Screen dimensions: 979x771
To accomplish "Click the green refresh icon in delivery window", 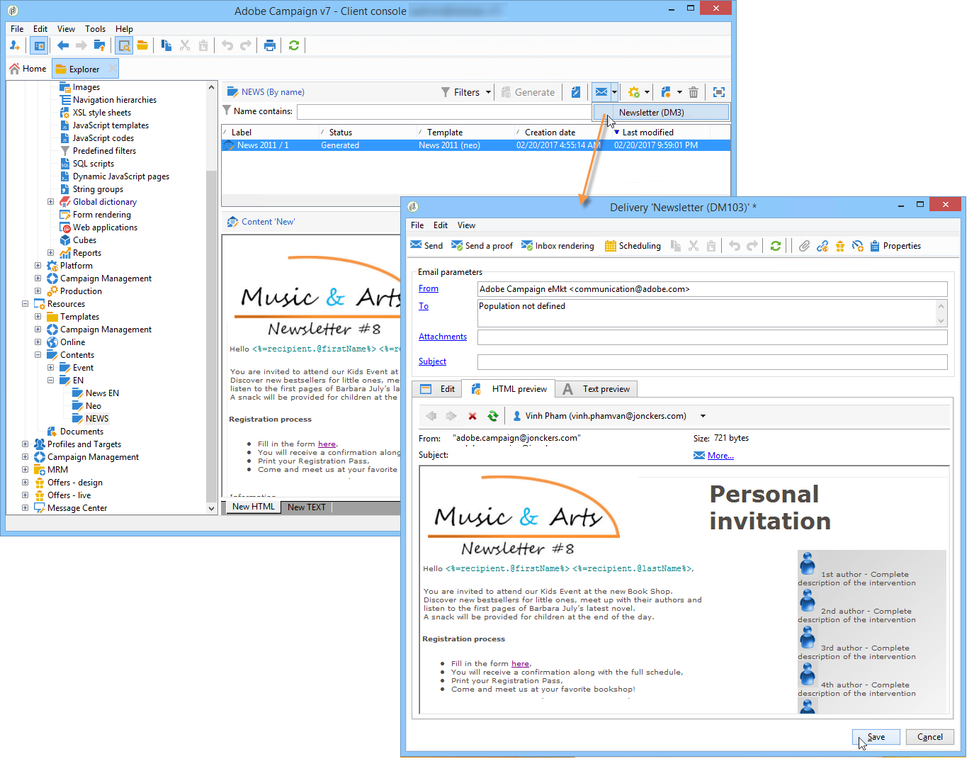I will (x=776, y=246).
